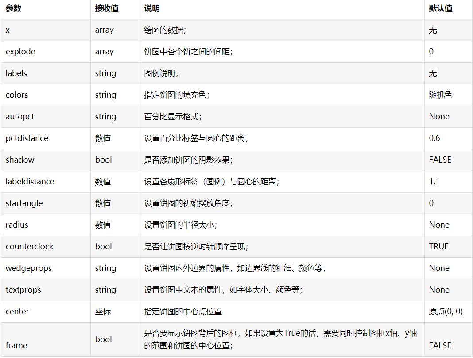Click the array type cell for x
This screenshot has width=473, height=358.
[105, 30]
